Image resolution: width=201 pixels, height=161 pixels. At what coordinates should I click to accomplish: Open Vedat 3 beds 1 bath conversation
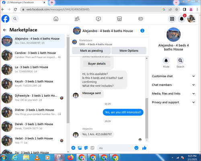click(x=33, y=141)
